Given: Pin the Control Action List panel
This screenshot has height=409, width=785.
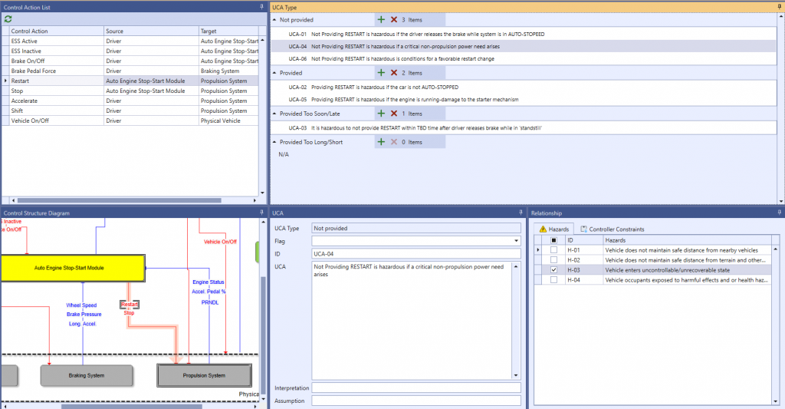Looking at the screenshot, I should click(261, 7).
